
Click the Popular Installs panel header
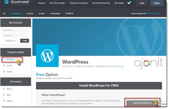tap(15, 52)
